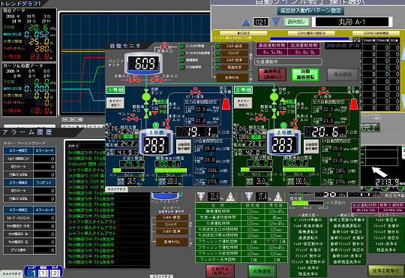Click the unit 2 CF return opening bar at 26.0
The image size is (405, 278).
[x=256, y=171]
